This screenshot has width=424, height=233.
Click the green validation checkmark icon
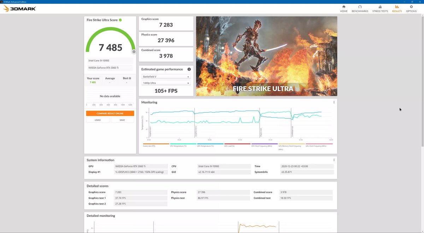click(x=120, y=20)
